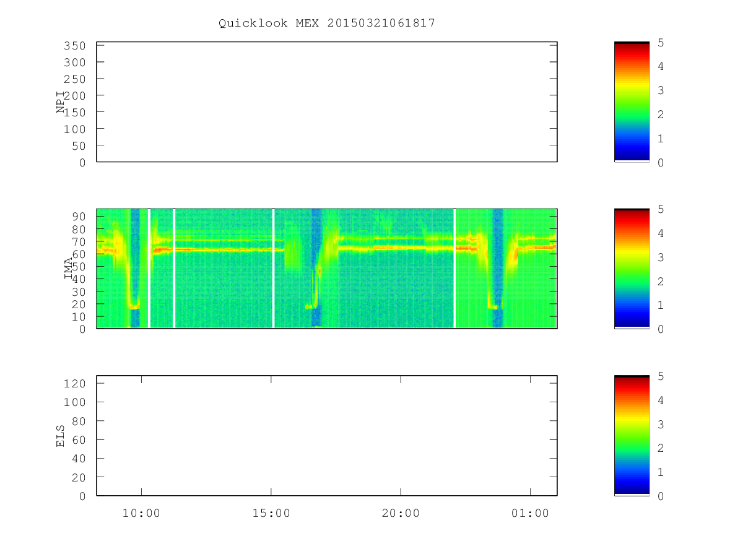Image resolution: width=743 pixels, height=557 pixels.
Task: Click the 10:00 time axis label
Action: [141, 513]
